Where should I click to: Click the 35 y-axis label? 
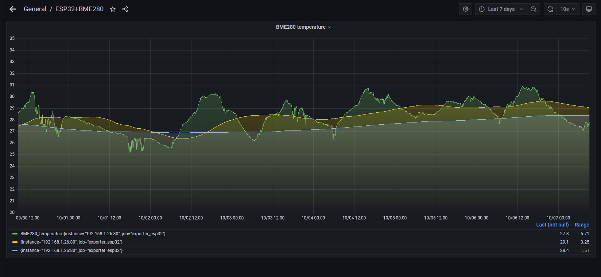pos(12,38)
